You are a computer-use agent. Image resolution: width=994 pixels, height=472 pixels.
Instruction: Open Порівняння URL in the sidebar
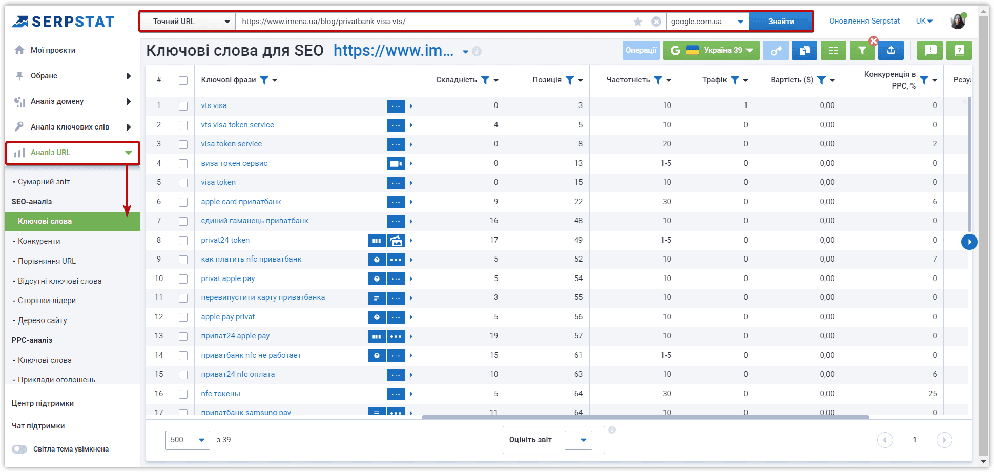(47, 261)
